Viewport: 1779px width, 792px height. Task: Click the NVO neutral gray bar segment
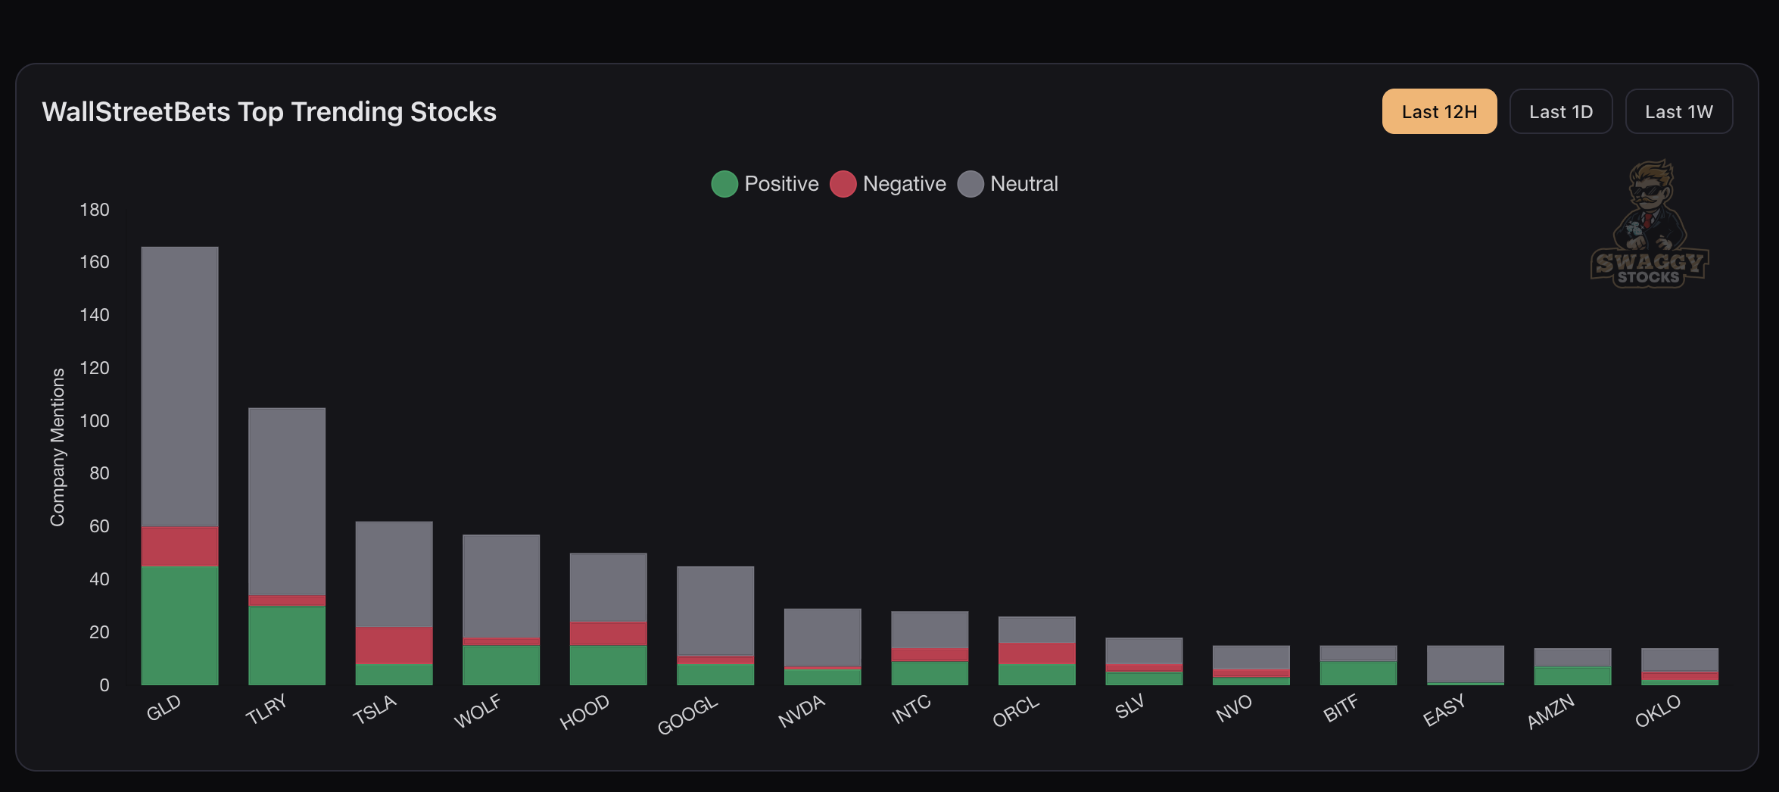click(1251, 657)
